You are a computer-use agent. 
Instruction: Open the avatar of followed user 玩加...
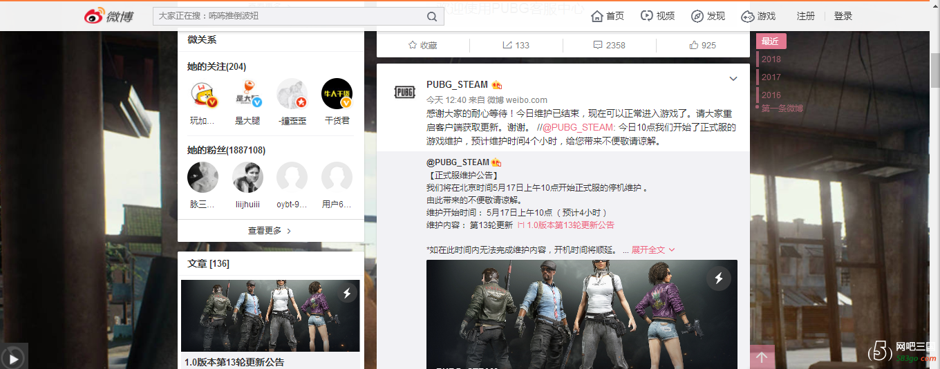(203, 94)
